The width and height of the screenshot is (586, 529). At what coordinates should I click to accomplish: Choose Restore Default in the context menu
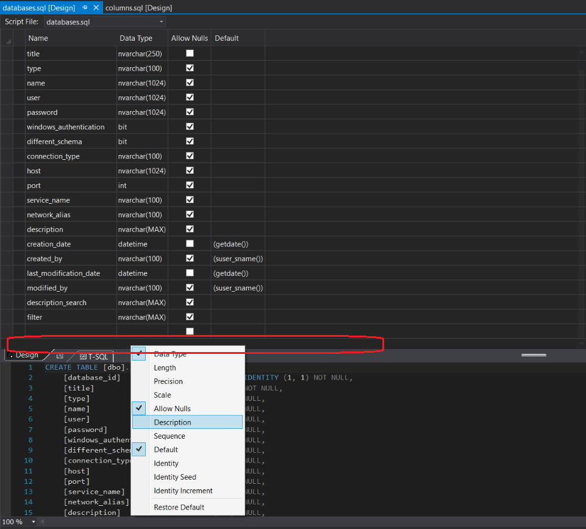pyautogui.click(x=188, y=507)
